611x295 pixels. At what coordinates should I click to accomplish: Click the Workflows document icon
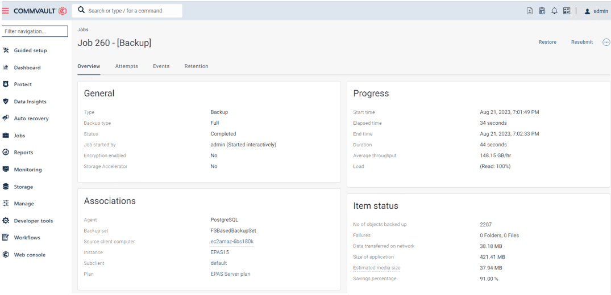[x=6, y=237]
